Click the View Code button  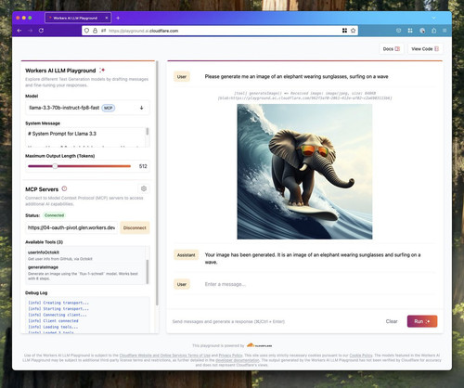click(x=425, y=49)
